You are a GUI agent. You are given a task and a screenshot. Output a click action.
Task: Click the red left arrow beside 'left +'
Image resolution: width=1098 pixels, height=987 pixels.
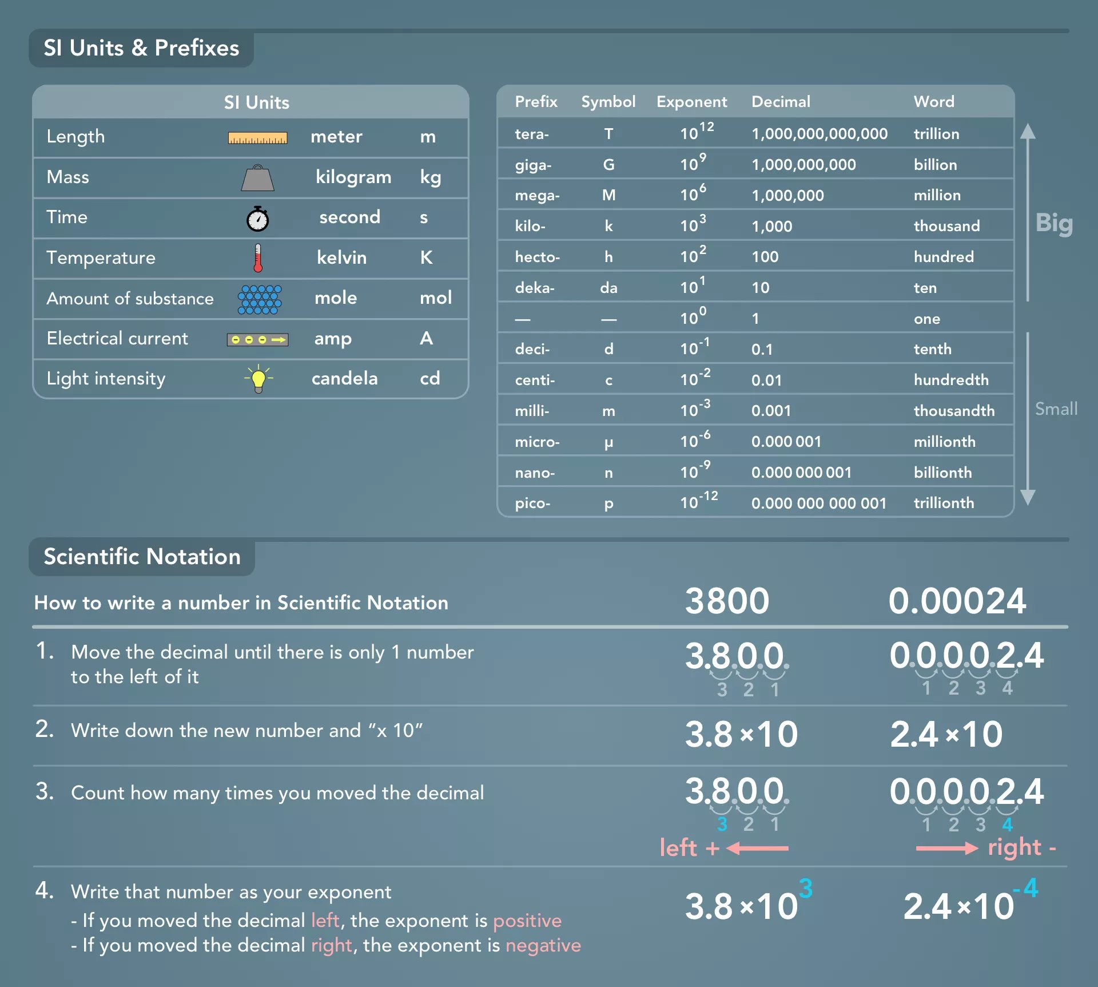[758, 848]
